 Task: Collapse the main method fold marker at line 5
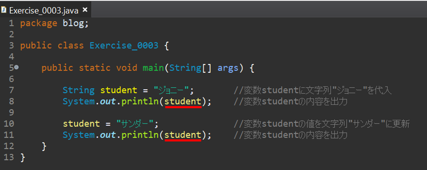(16, 67)
